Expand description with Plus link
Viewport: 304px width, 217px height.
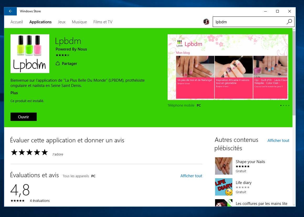[x=14, y=93]
